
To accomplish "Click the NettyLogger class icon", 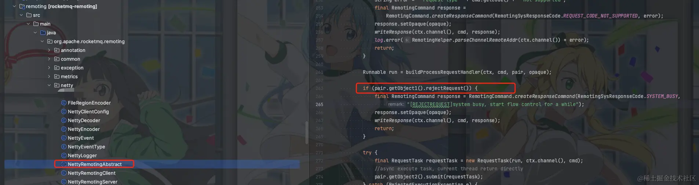I will coord(64,155).
